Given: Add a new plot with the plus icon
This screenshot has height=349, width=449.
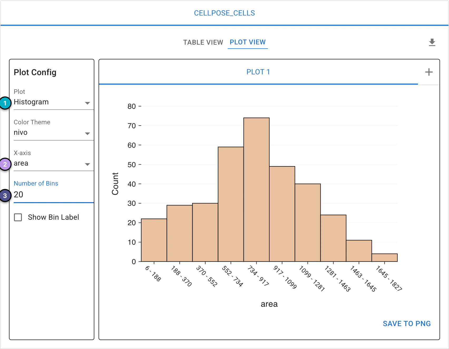Looking at the screenshot, I should (x=429, y=72).
